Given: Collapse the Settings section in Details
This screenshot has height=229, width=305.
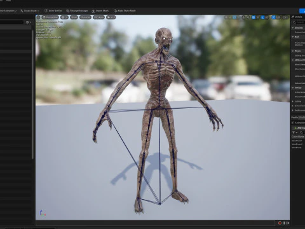Looking at the screenshot, I should [x=293, y=88].
